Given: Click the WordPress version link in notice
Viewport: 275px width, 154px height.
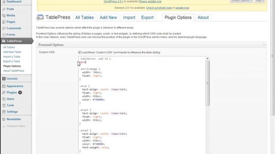Looking at the screenshot, I should [x=113, y=1].
